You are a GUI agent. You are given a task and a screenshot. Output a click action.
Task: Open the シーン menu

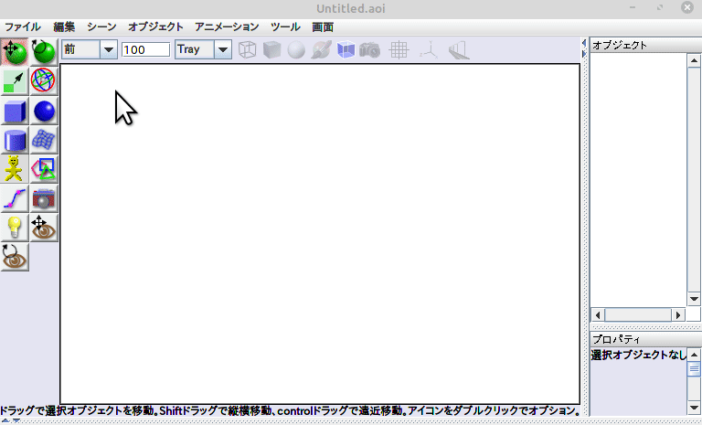[101, 27]
